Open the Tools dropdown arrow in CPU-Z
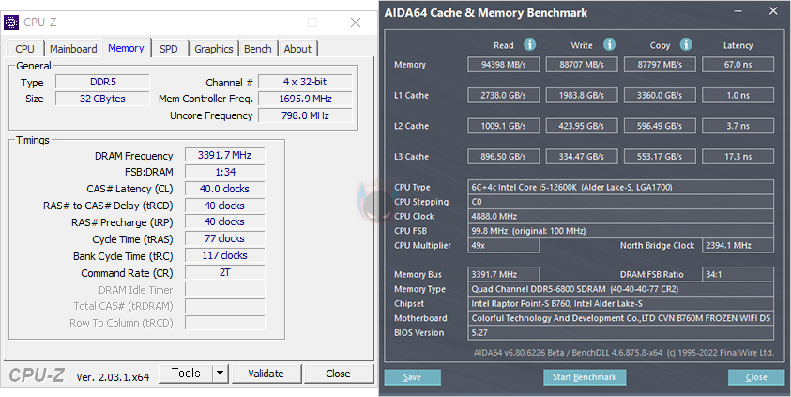The image size is (791, 397). tap(220, 374)
